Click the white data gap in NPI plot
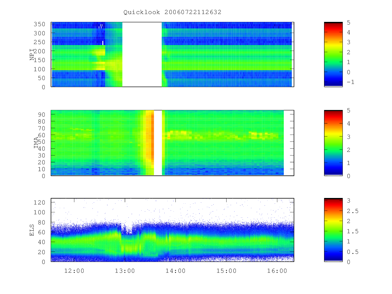 click(142, 54)
